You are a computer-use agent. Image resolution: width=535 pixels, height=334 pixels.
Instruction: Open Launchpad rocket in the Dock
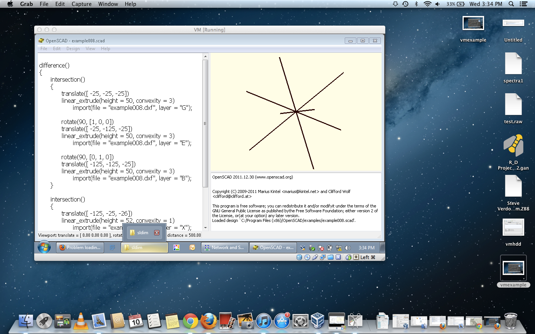click(44, 321)
